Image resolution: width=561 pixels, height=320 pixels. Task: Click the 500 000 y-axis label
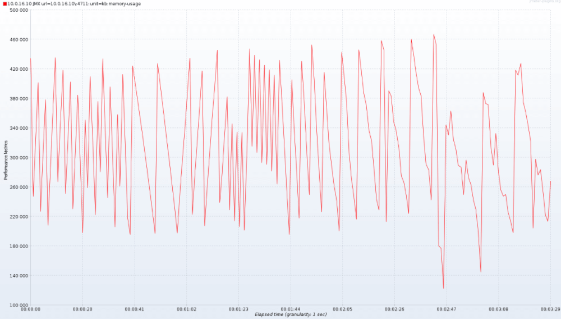coord(19,10)
